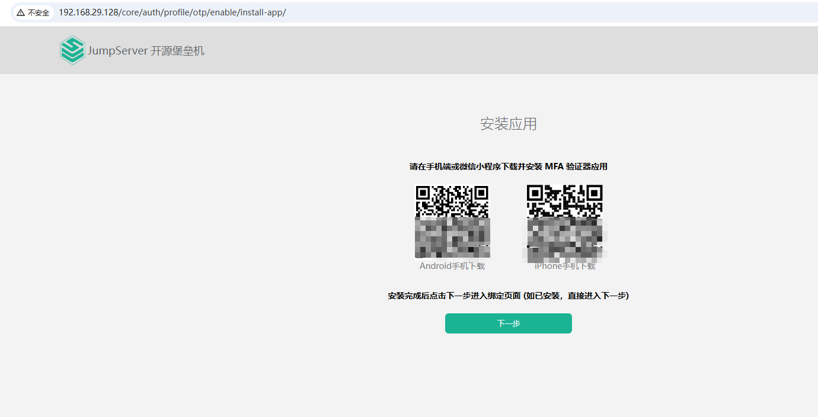This screenshot has height=417, width=818.
Task: Click the JumpServer 开源堡垒机 title text
Action: click(146, 51)
